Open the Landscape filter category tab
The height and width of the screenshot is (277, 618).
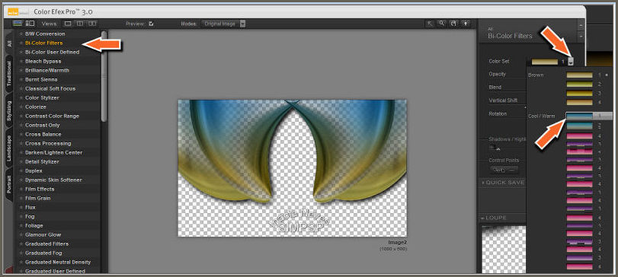(x=9, y=148)
